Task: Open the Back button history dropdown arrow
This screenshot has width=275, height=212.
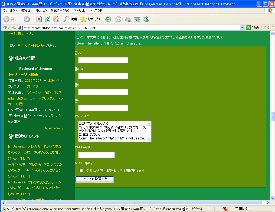Action: pos(19,19)
